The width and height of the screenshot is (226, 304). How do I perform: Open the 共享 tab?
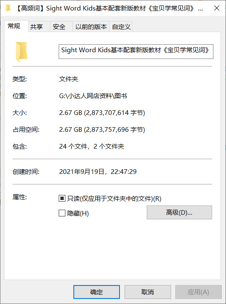point(39,27)
